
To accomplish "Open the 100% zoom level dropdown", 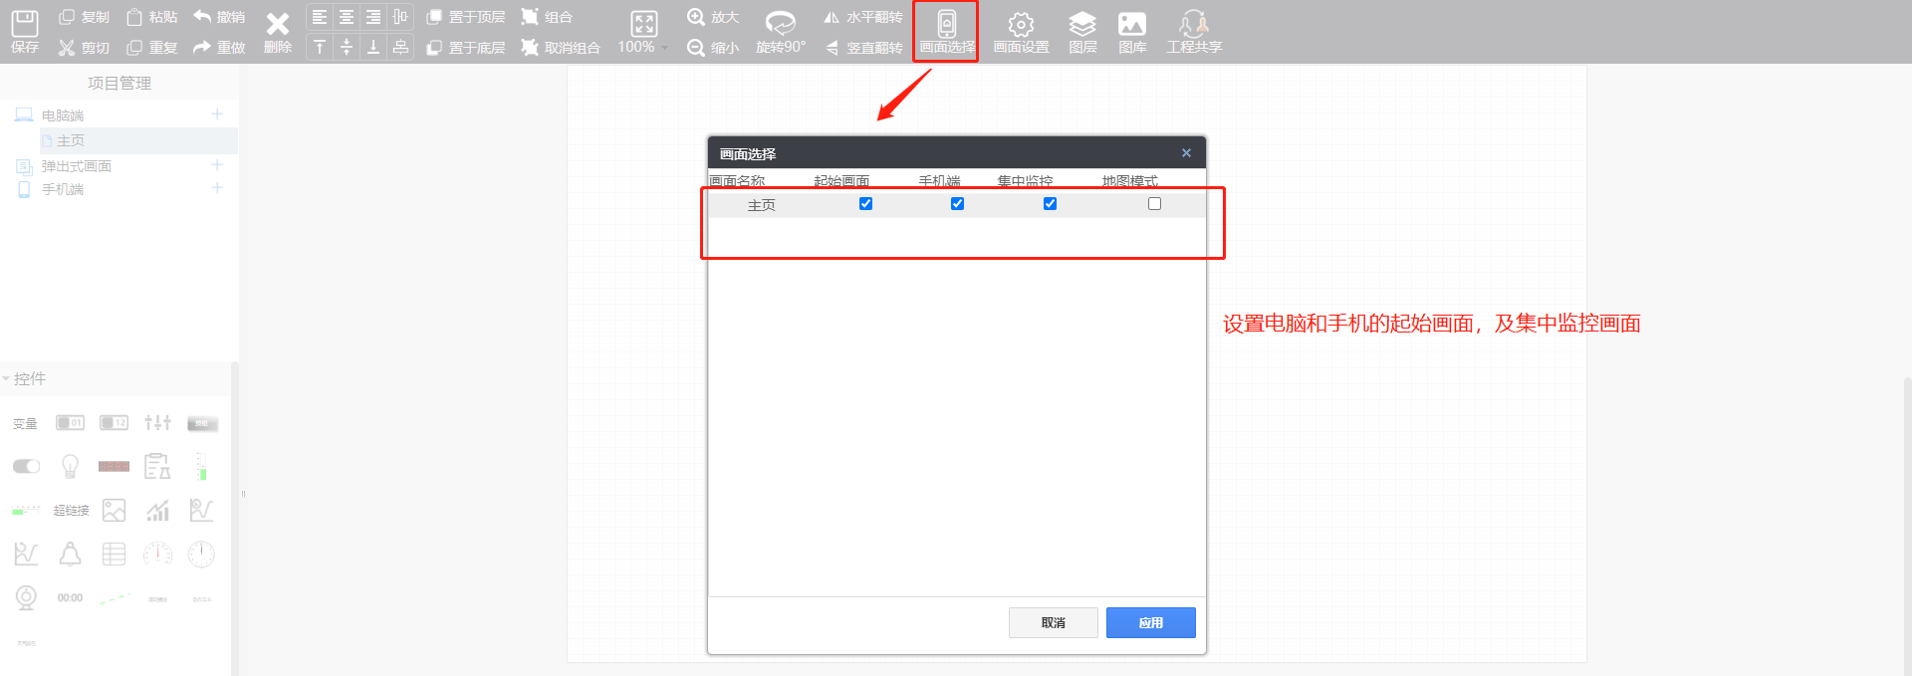I will (643, 47).
